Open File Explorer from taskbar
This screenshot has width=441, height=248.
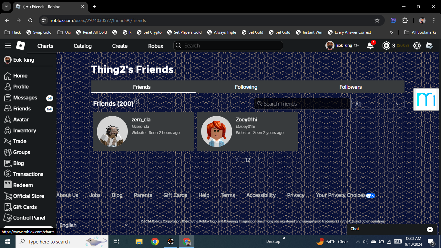139,242
